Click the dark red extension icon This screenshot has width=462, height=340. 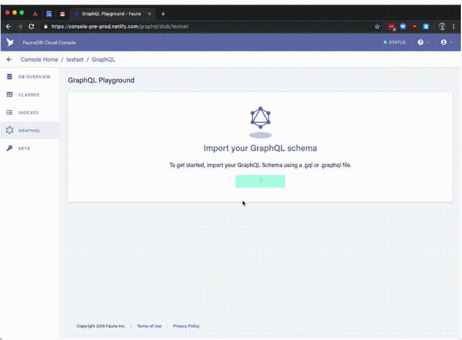(415, 27)
